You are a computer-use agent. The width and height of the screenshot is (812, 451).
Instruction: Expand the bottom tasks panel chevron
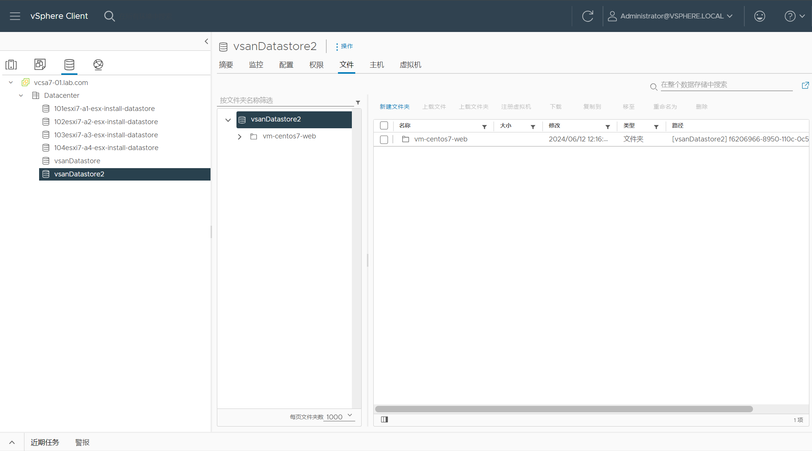coord(12,442)
